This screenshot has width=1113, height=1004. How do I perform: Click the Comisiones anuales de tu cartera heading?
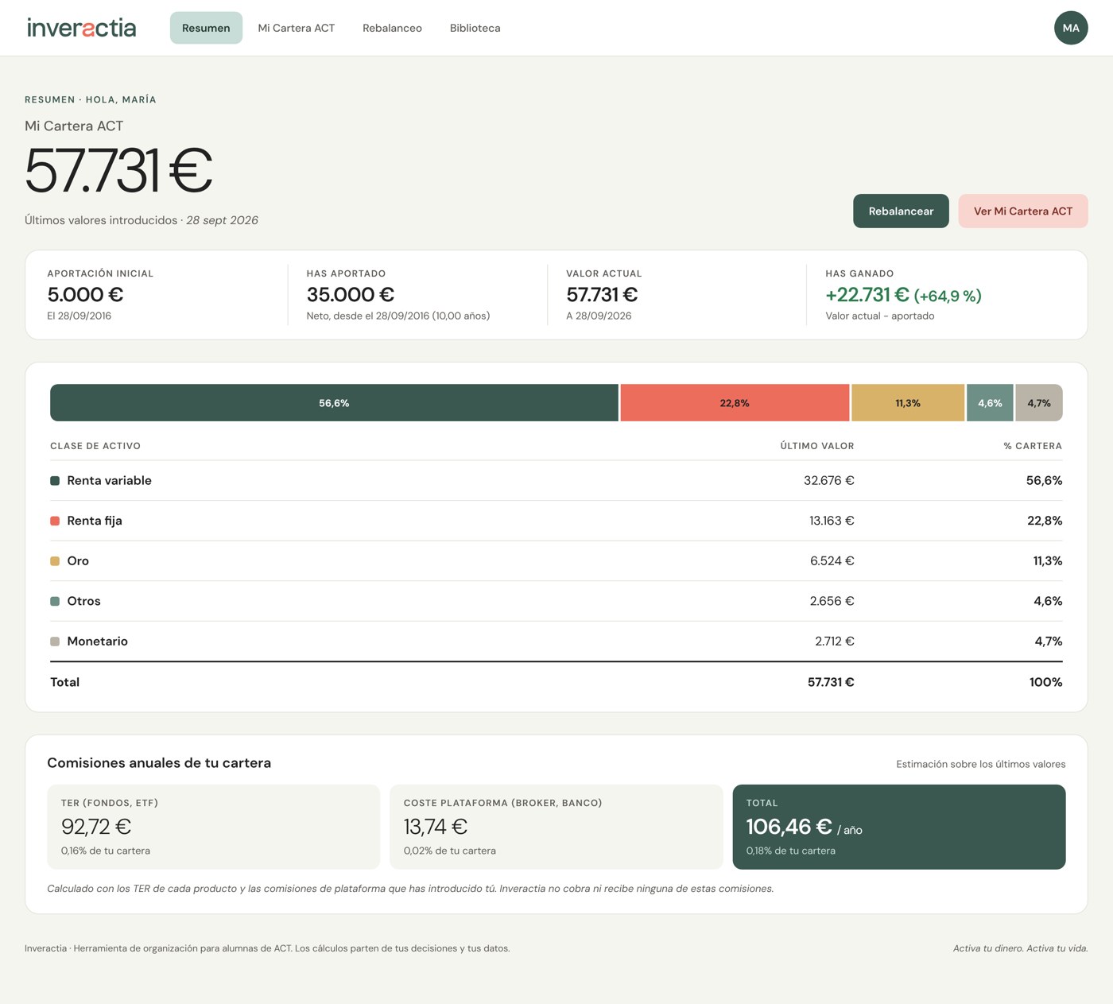tap(159, 763)
